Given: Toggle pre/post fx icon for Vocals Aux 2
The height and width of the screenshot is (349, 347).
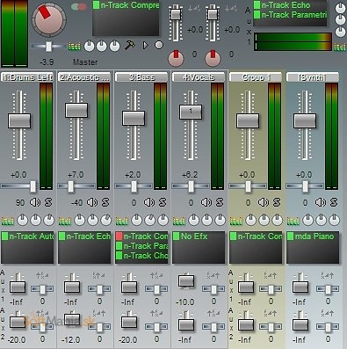Looking at the screenshot, I should (x=213, y=313).
